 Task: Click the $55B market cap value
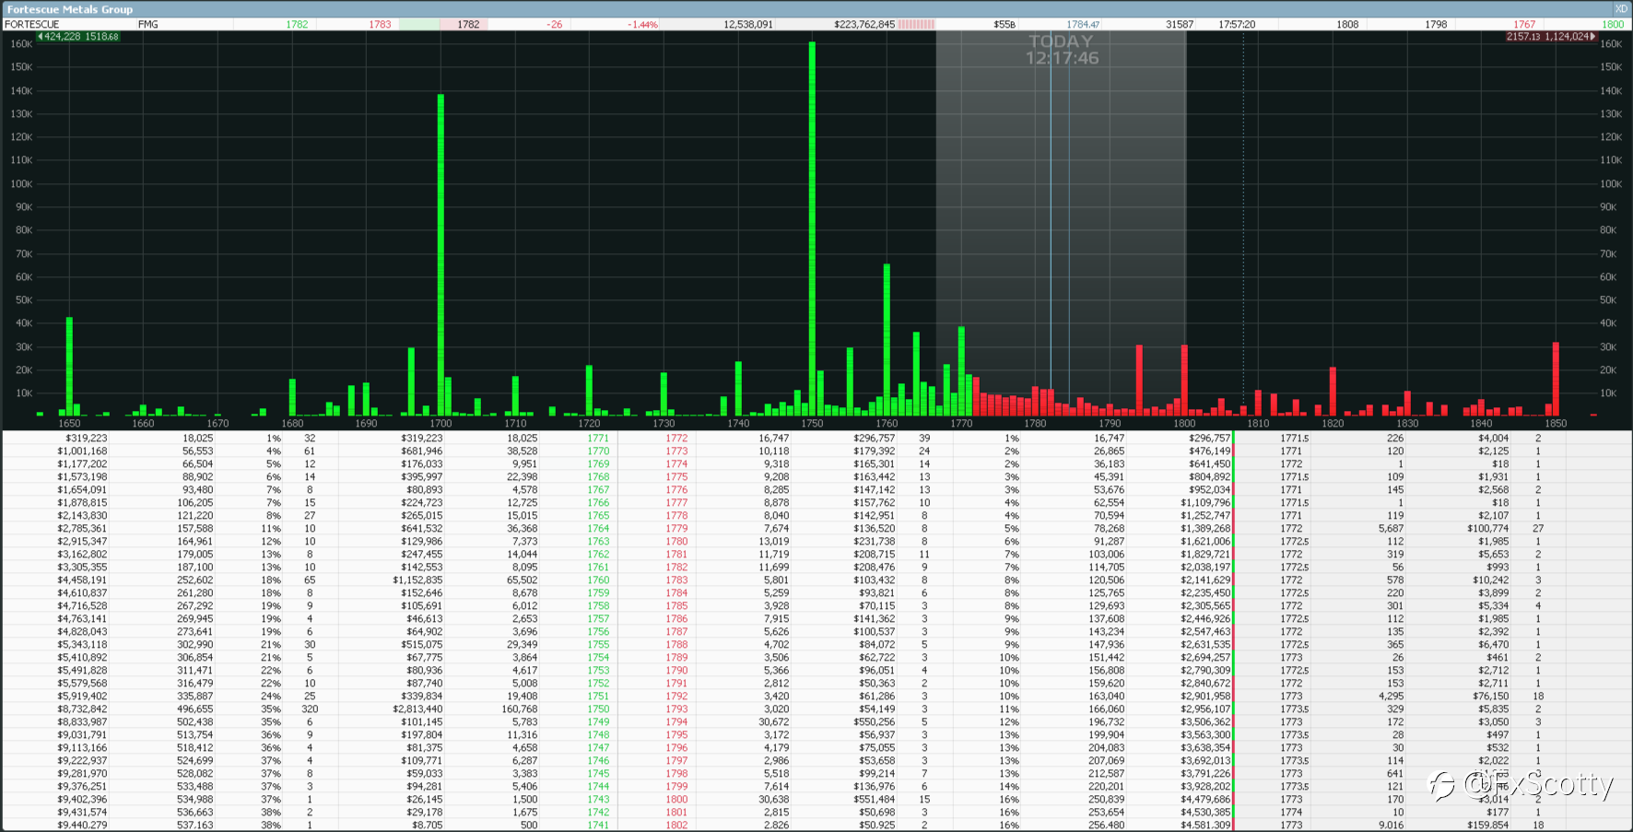[x=1004, y=25]
